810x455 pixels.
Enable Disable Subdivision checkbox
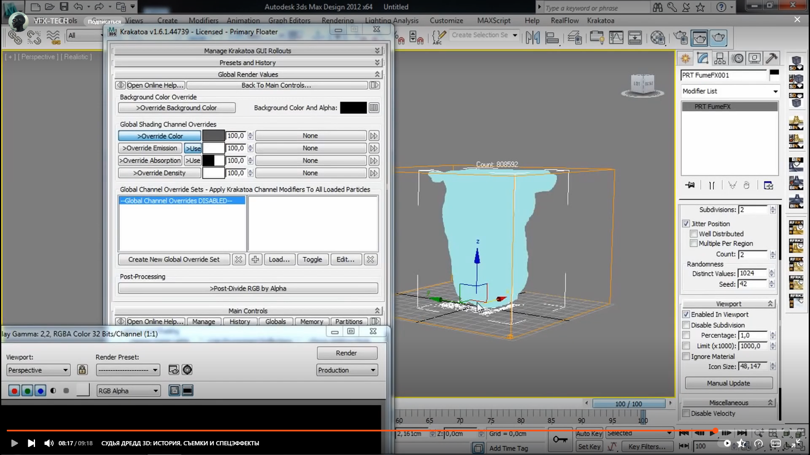[686, 325]
